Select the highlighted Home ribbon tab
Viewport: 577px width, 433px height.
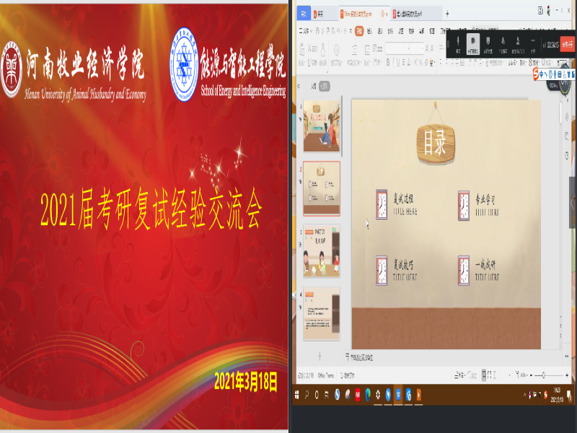[x=358, y=30]
